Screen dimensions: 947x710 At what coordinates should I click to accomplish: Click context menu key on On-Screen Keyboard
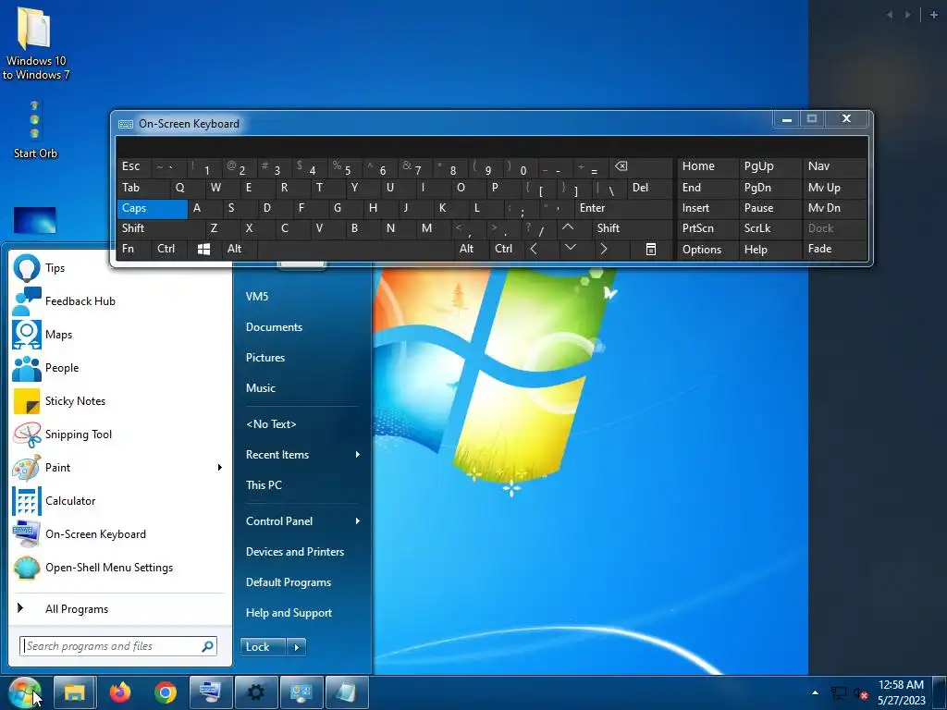coord(651,249)
